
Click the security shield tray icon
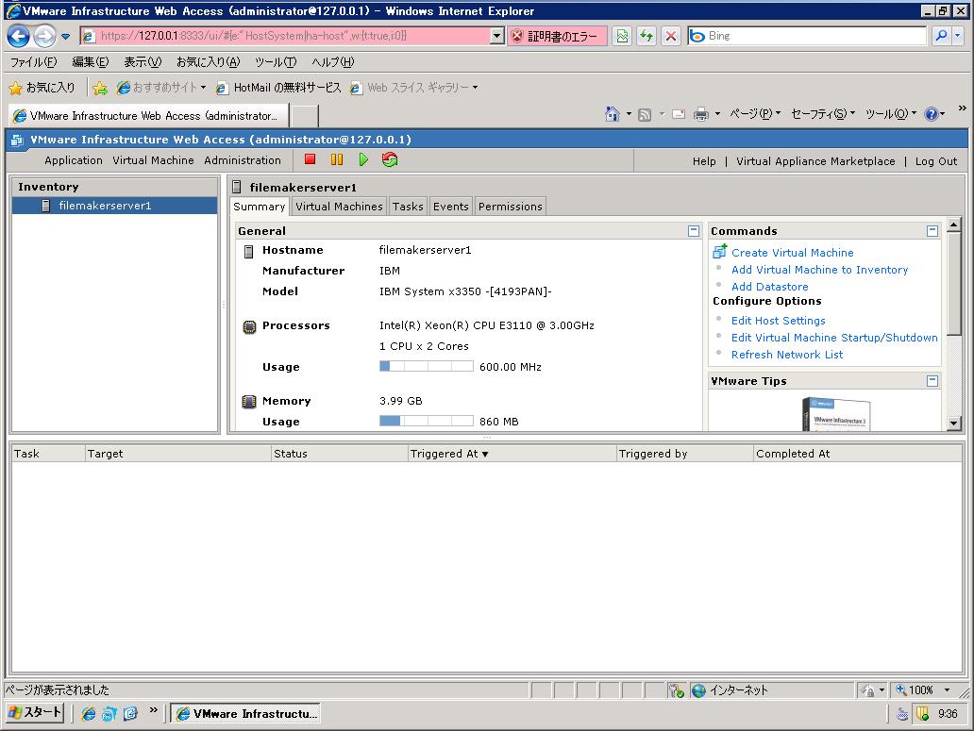click(922, 714)
